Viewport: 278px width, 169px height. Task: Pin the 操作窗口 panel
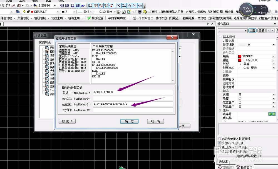(x=275, y=24)
